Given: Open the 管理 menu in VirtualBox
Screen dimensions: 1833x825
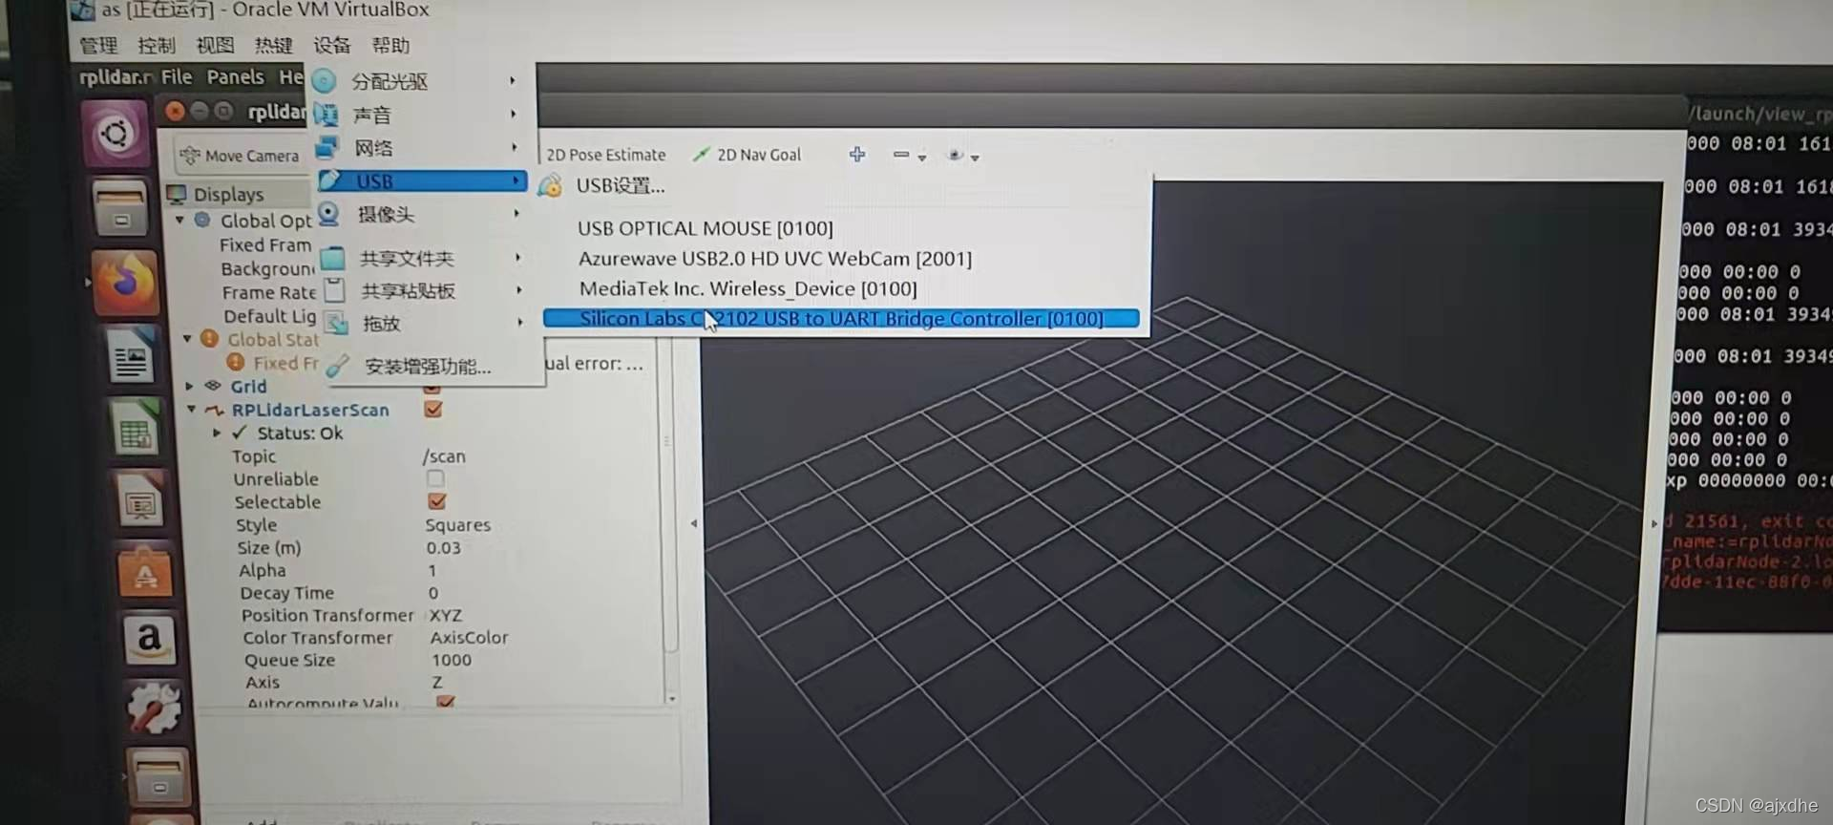Looking at the screenshot, I should coord(98,45).
